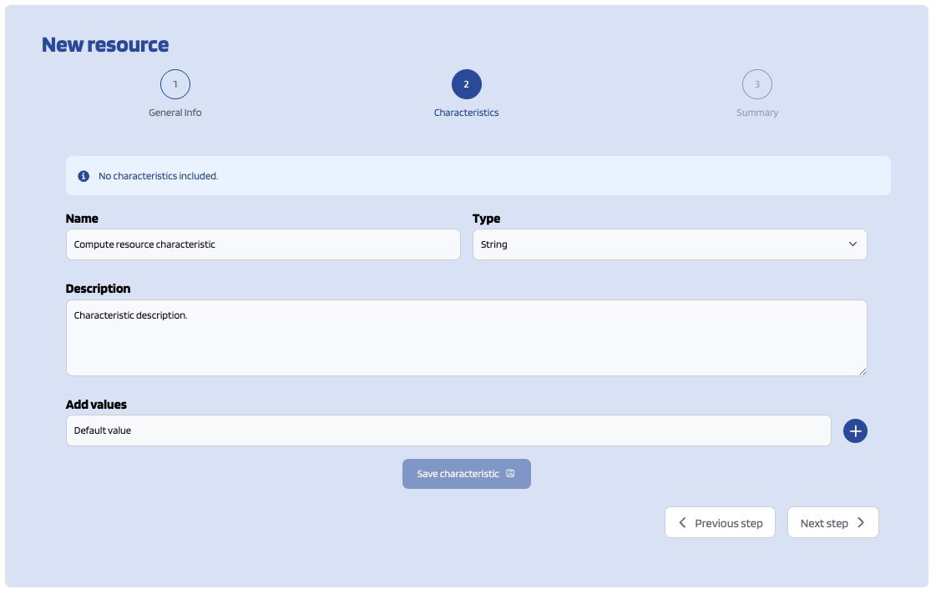Switch to the Summary step label
The height and width of the screenshot is (594, 936).
(757, 113)
